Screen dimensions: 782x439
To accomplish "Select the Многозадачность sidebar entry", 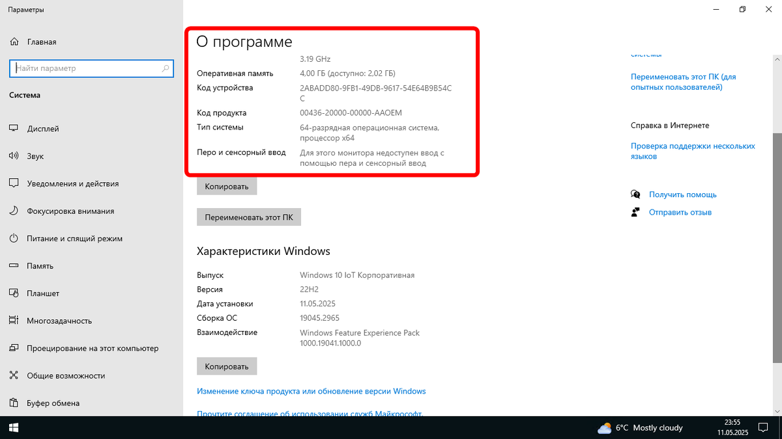I will (91, 321).
